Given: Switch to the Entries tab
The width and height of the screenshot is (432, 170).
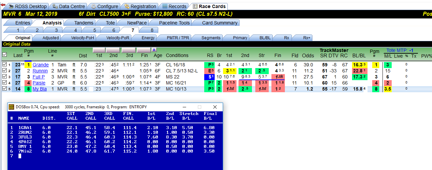Looking at the screenshot, I should point(19,23).
